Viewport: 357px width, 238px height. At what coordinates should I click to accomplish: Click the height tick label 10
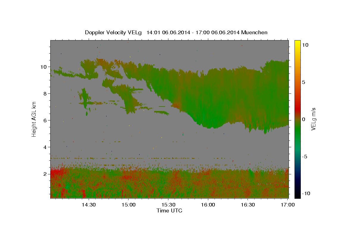[44, 67]
